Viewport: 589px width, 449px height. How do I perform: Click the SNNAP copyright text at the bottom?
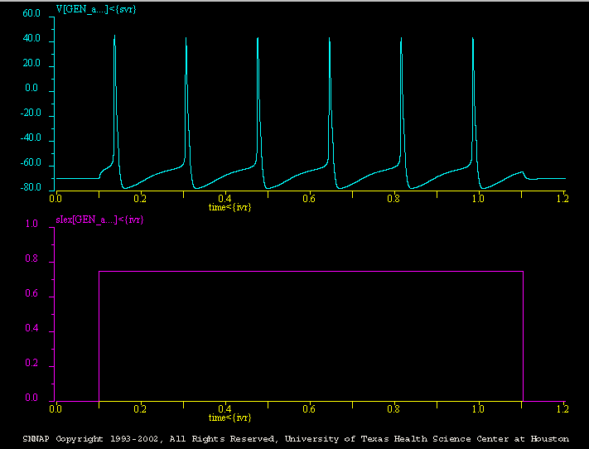[x=294, y=437]
